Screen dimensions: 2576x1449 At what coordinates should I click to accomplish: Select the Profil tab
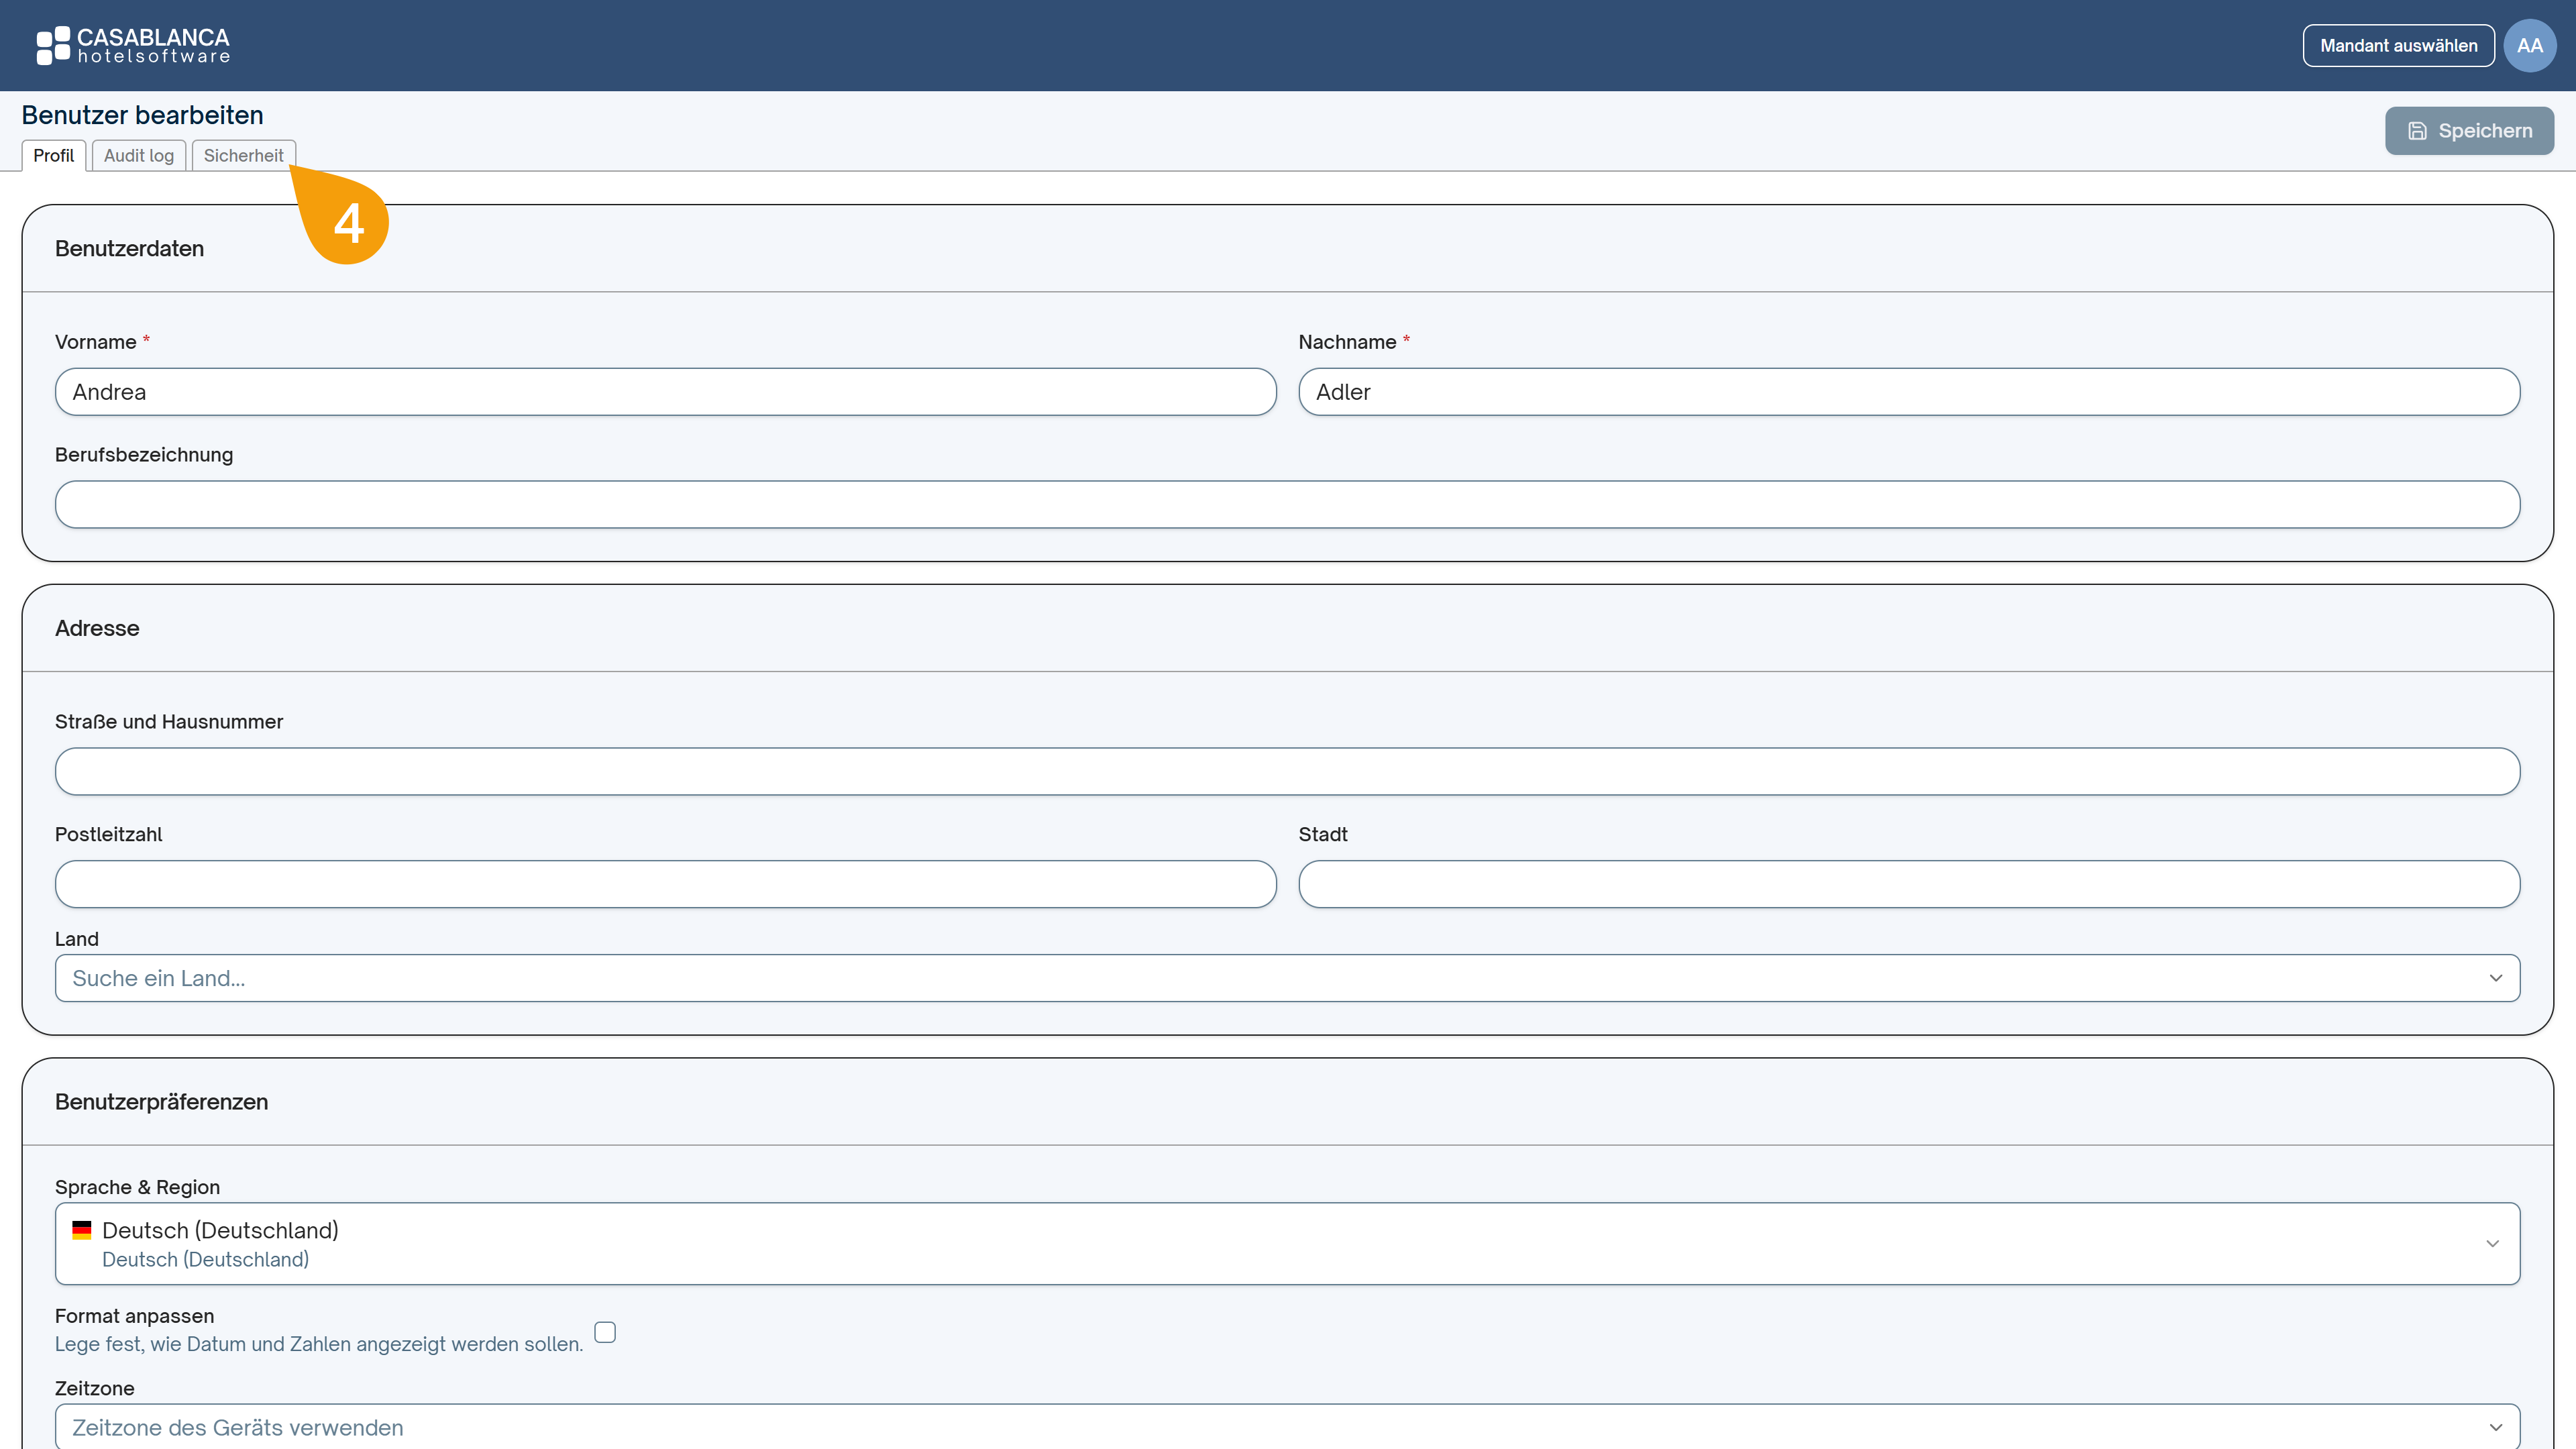click(54, 155)
